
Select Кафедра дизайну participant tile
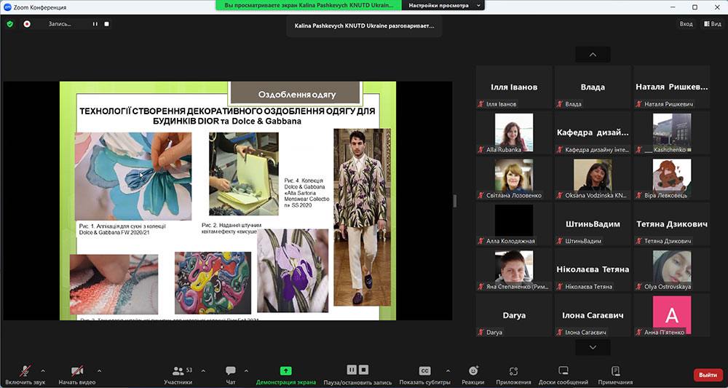pos(593,132)
